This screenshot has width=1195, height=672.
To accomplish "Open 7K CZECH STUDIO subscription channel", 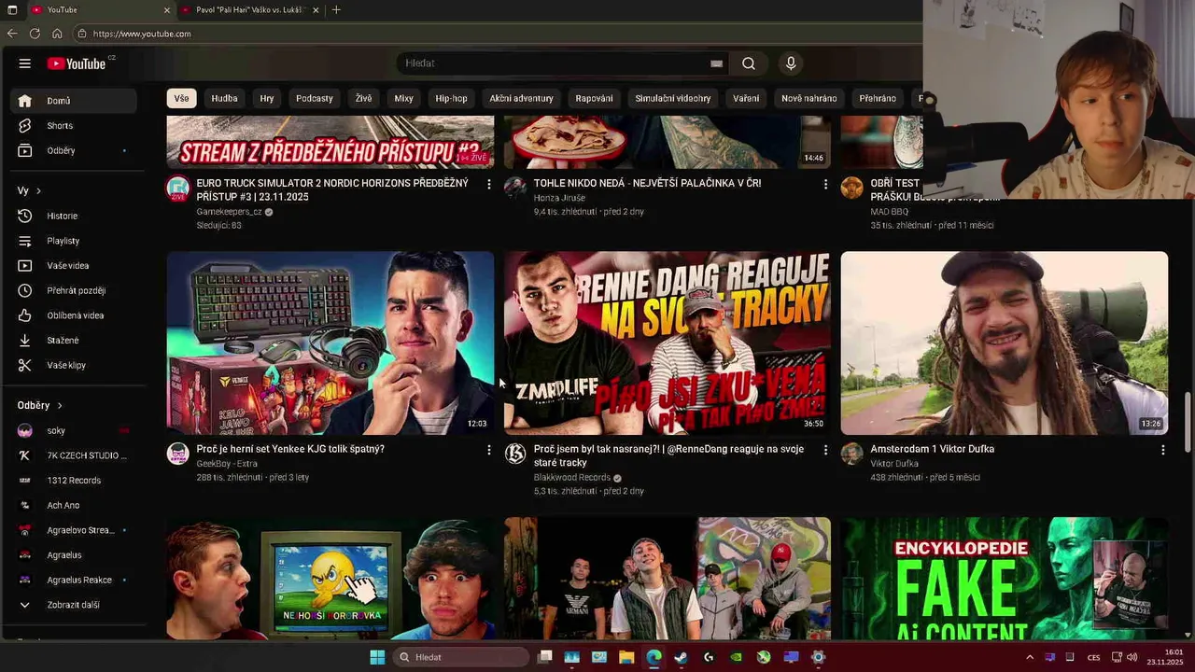I will pyautogui.click(x=74, y=455).
